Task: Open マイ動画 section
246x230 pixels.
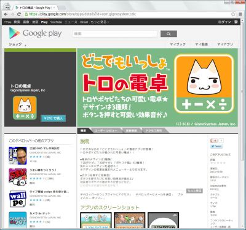Action: (201, 44)
